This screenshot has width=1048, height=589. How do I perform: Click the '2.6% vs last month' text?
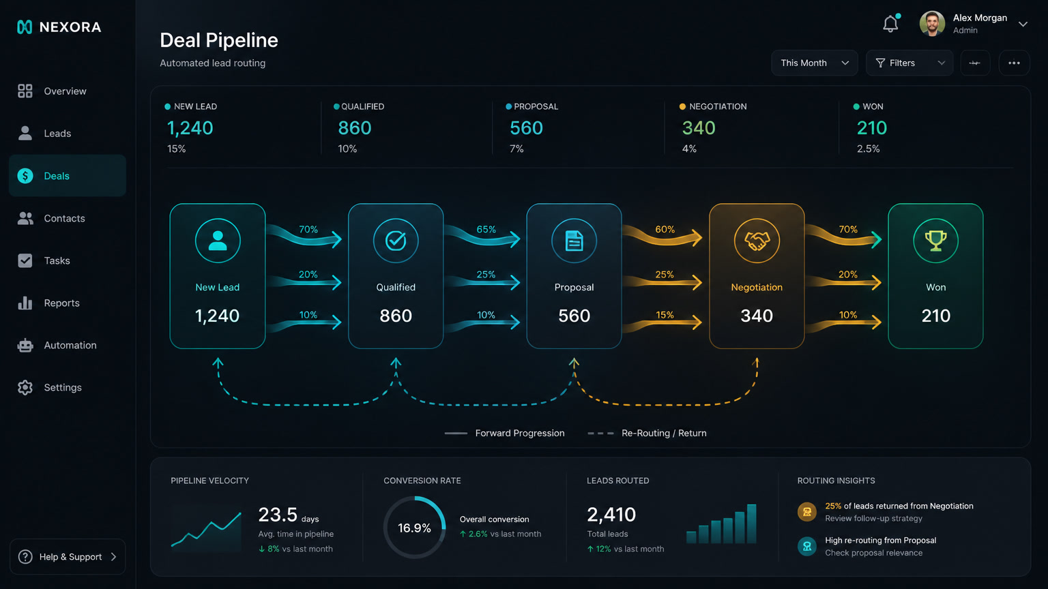(x=500, y=534)
